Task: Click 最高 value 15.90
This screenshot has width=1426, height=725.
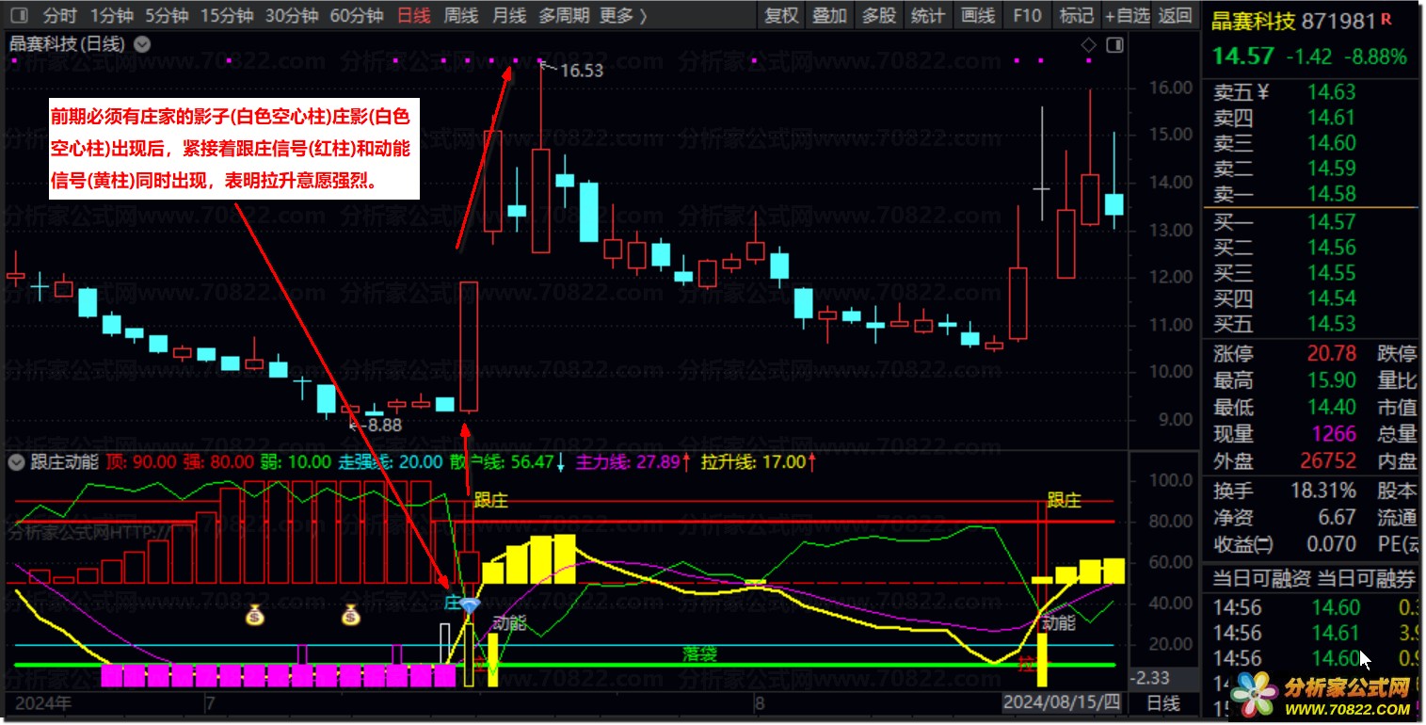Action: [1331, 380]
